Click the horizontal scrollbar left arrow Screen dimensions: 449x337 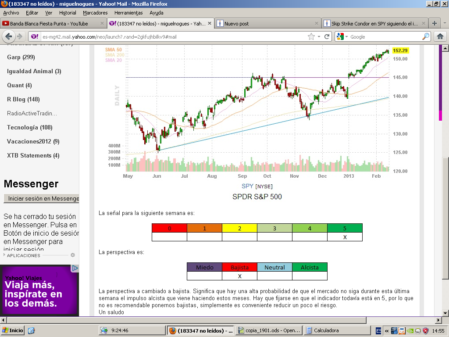click(x=3, y=320)
